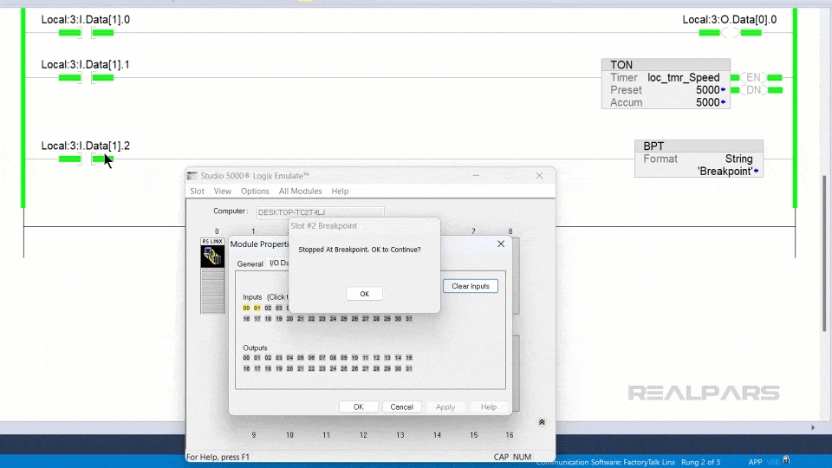Click the Apply button in Module Properties

pos(445,407)
